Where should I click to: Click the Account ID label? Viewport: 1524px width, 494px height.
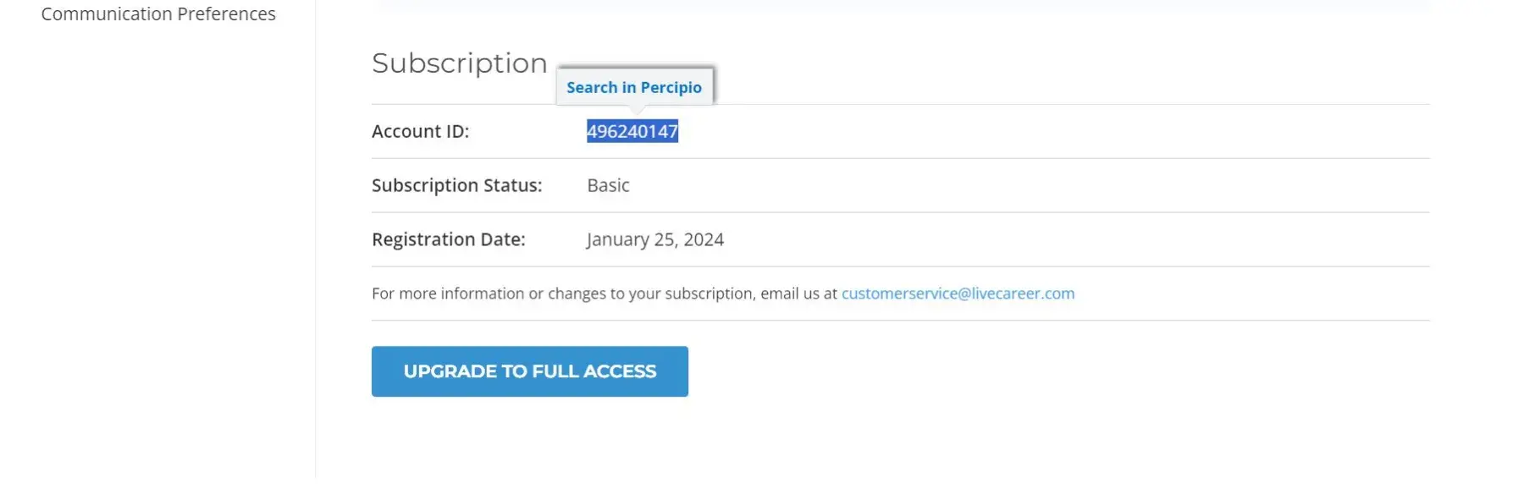(x=420, y=131)
